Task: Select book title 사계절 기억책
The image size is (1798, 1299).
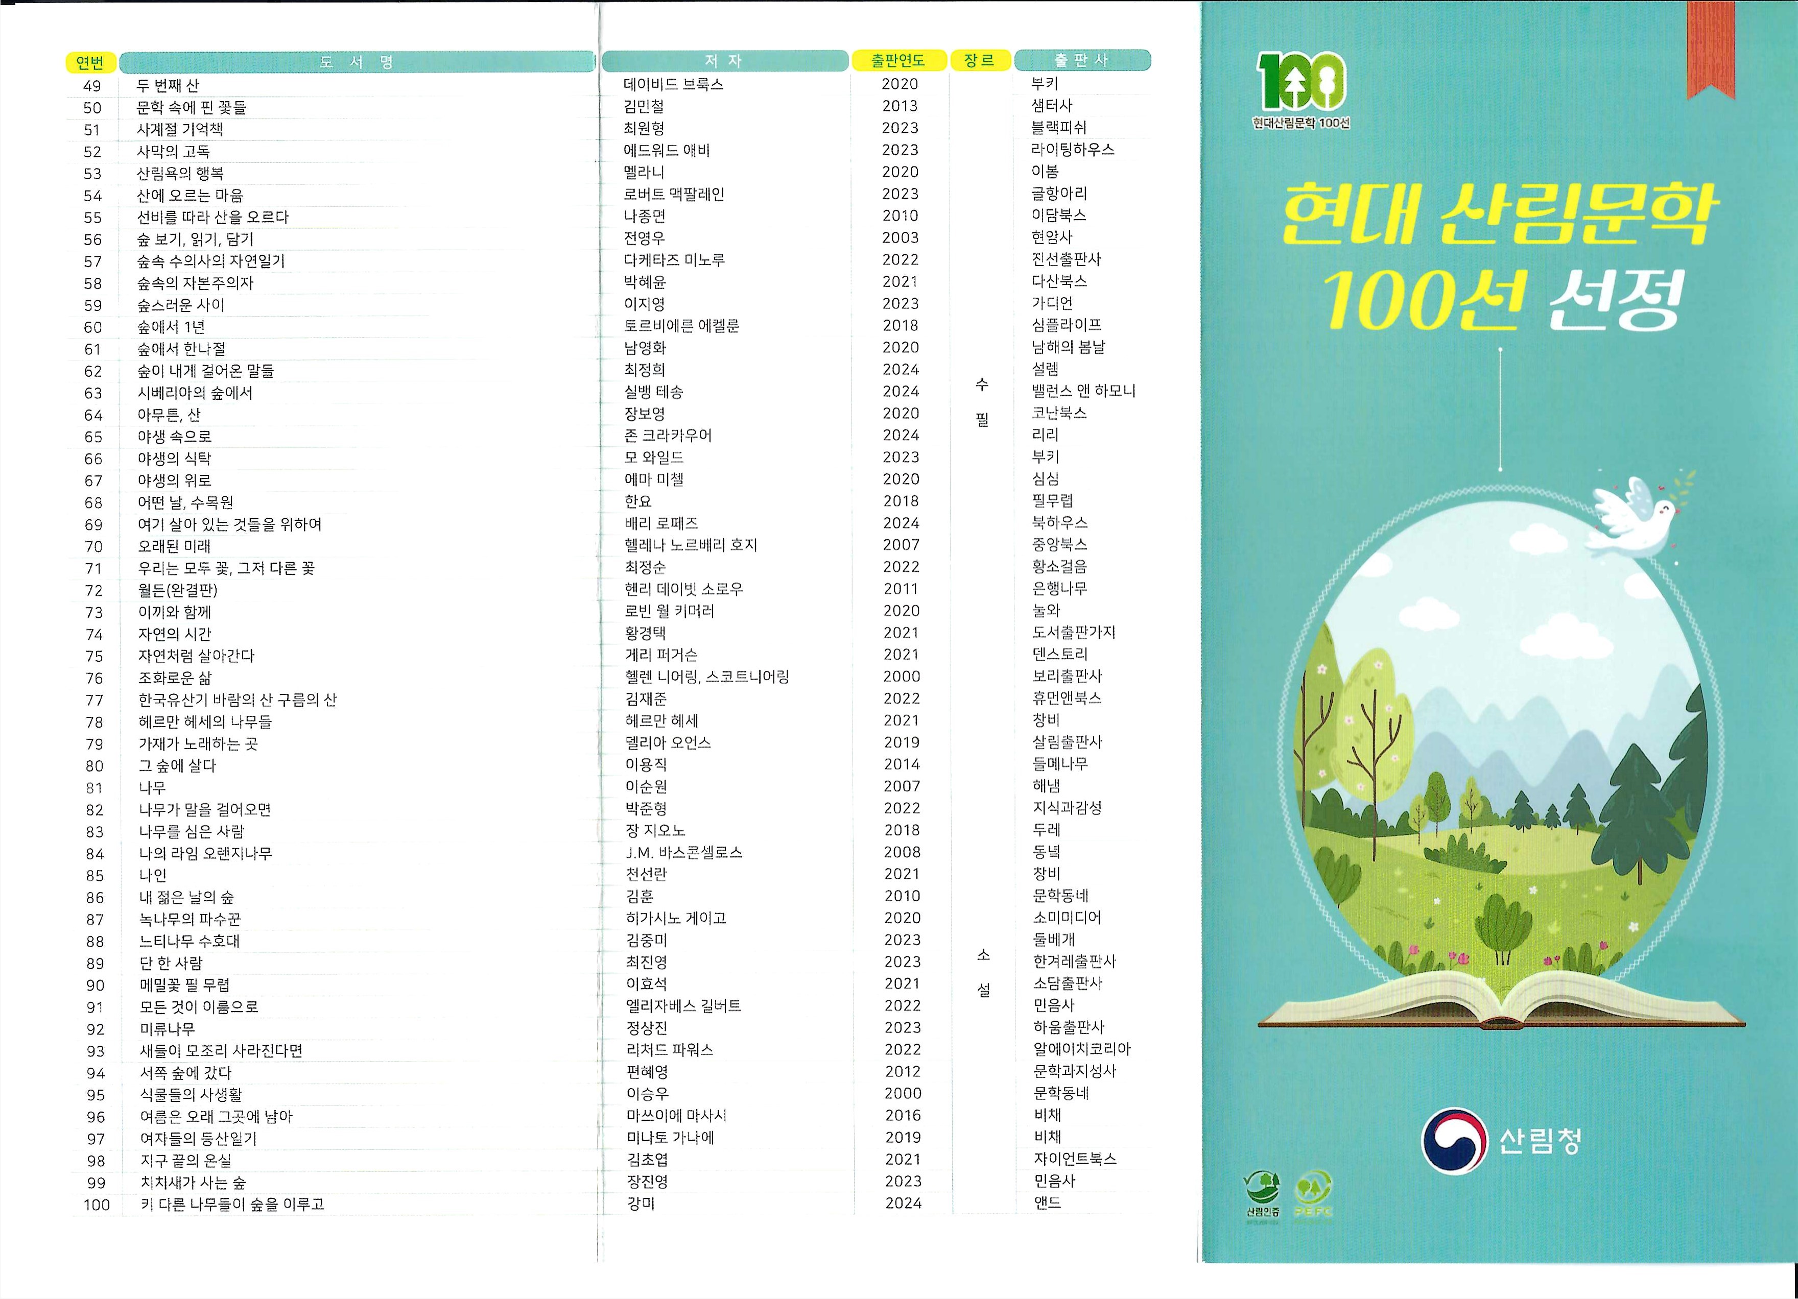Action: point(180,129)
